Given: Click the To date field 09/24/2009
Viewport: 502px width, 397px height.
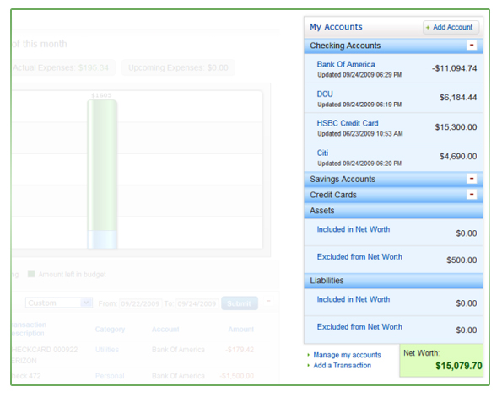Looking at the screenshot, I should (197, 303).
